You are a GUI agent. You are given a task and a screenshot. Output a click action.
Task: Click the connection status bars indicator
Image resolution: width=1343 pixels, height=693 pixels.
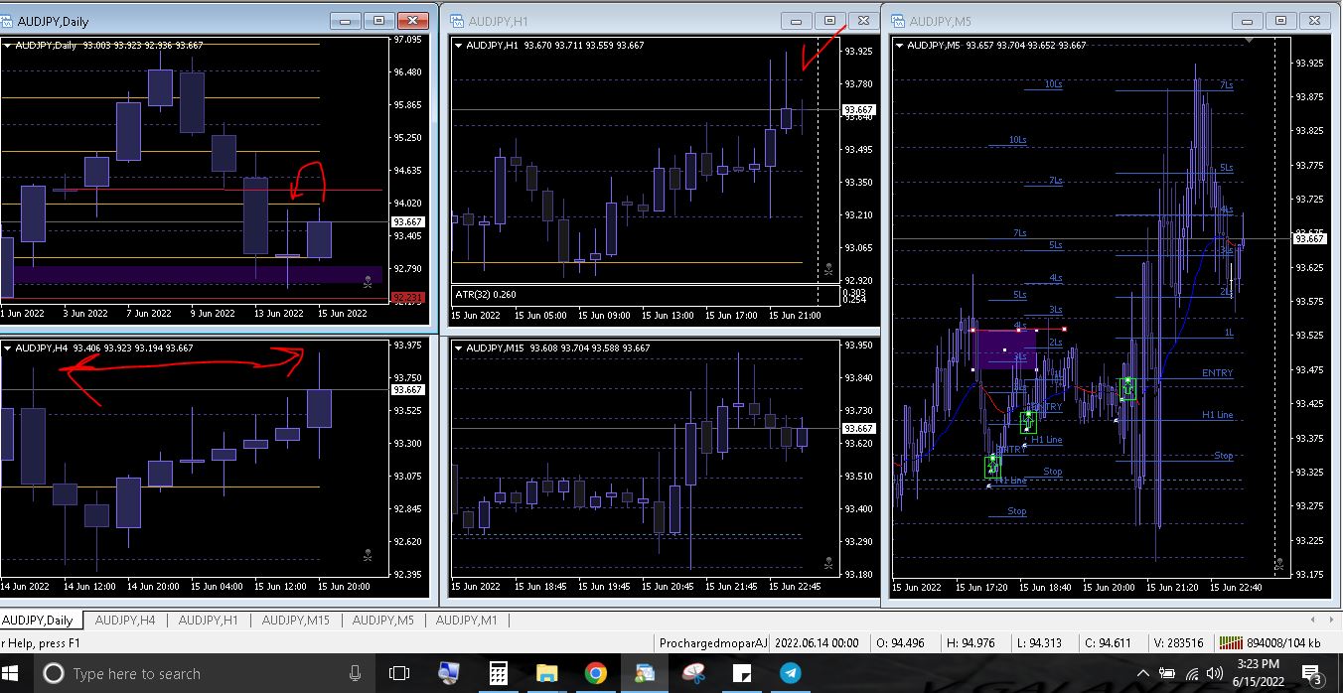tap(1230, 643)
